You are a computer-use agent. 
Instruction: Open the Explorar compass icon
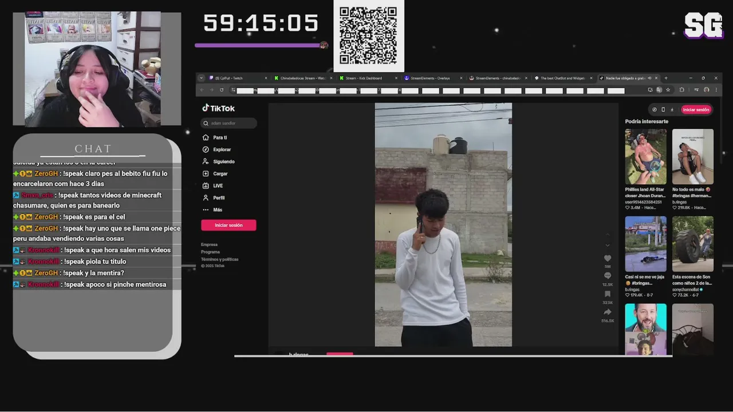[x=206, y=149]
